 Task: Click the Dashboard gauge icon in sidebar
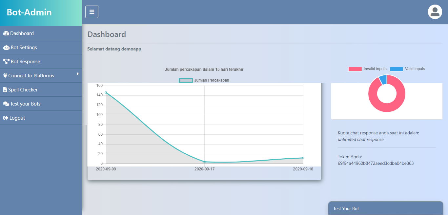tap(6, 33)
